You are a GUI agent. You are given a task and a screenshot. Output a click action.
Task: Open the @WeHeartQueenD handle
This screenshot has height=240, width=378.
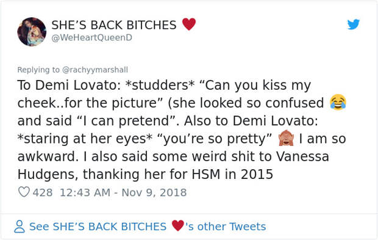pyautogui.click(x=91, y=38)
